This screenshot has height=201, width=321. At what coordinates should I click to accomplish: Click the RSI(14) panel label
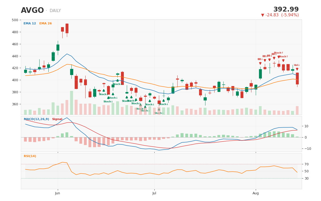click(x=30, y=156)
